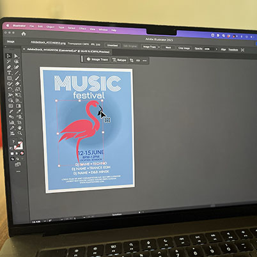Click the Edit Toolbar three dots
The height and width of the screenshot is (257, 257).
pos(19,171)
